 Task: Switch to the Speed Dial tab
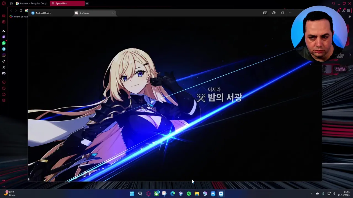coord(67,3)
